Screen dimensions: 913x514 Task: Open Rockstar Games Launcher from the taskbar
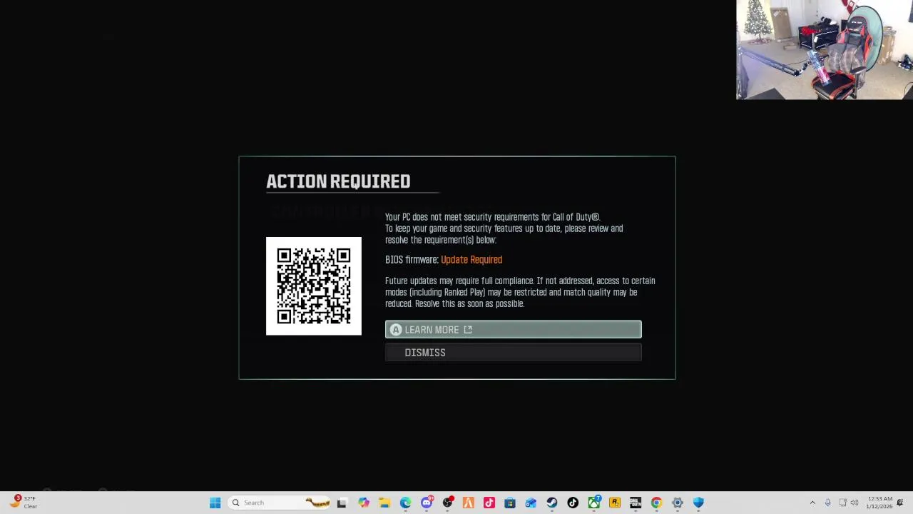click(614, 503)
